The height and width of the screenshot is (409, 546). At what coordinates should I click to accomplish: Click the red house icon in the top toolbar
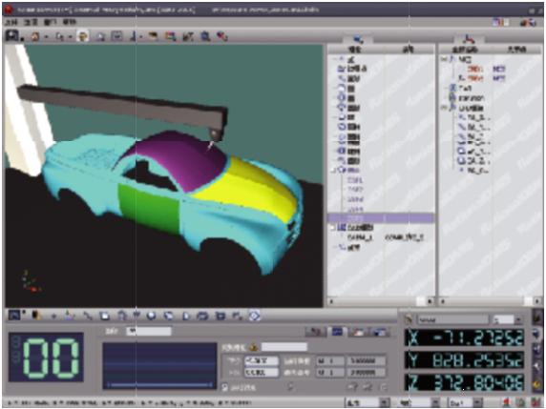point(35,36)
